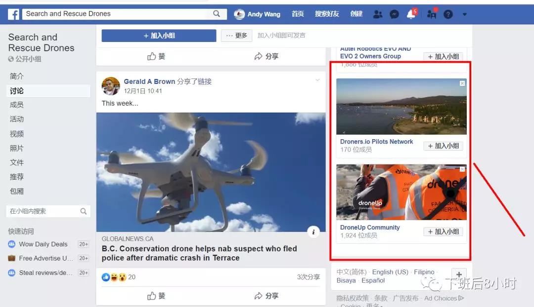Open the Droners.io Pilots Network cover image
The width and height of the screenshot is (534, 307).
[x=401, y=107]
